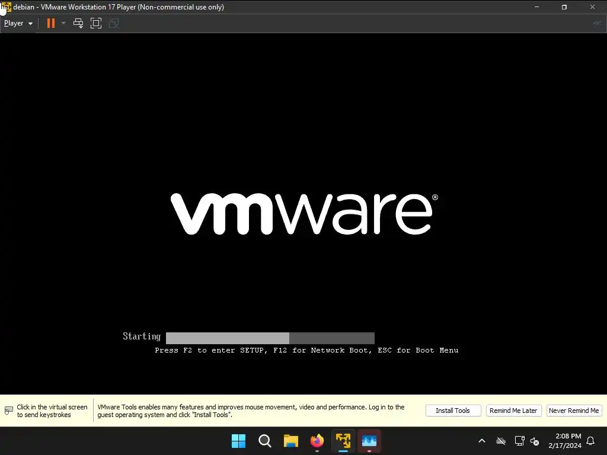Click the Install Tools button

click(x=453, y=411)
